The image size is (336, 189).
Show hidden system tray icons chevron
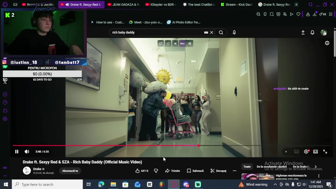[x=275, y=185]
